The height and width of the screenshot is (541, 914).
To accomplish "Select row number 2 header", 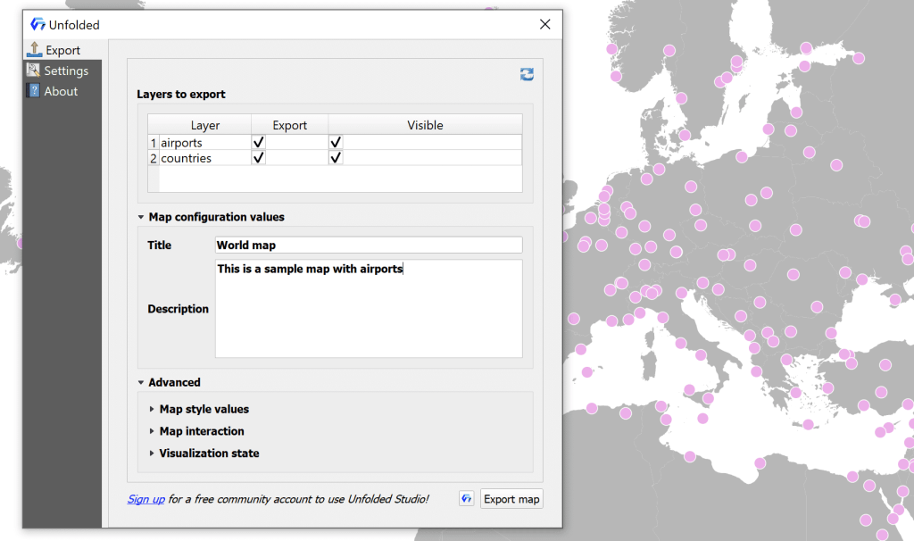I will (154, 158).
